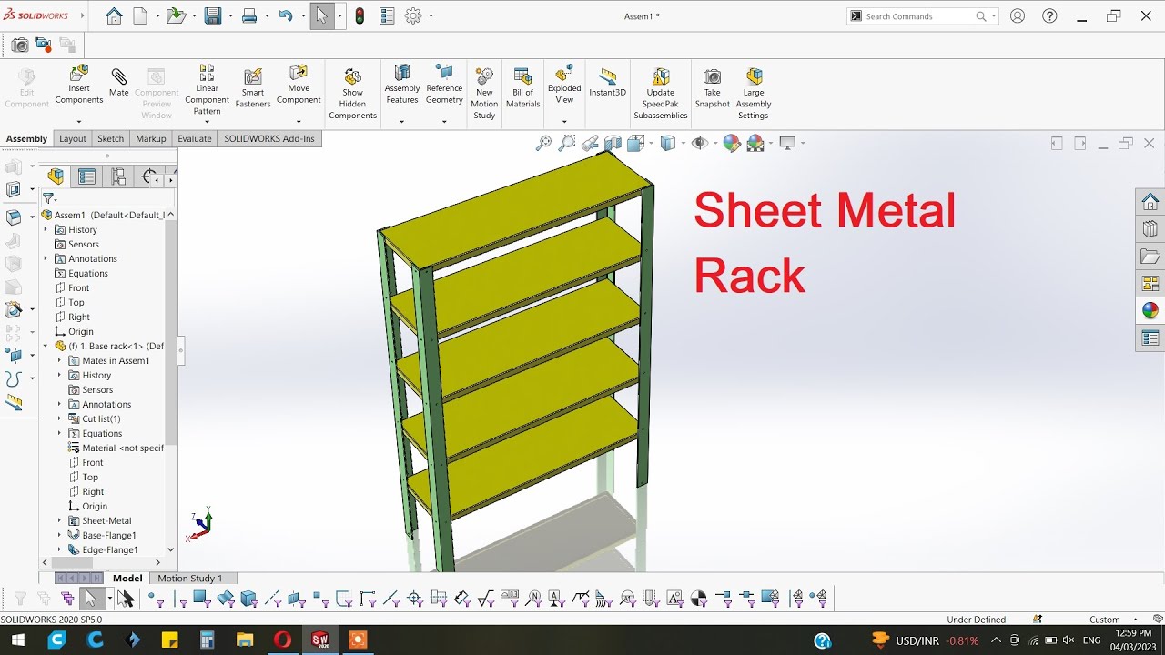The width and height of the screenshot is (1165, 655).
Task: Click the Search Commands field
Action: (917, 16)
